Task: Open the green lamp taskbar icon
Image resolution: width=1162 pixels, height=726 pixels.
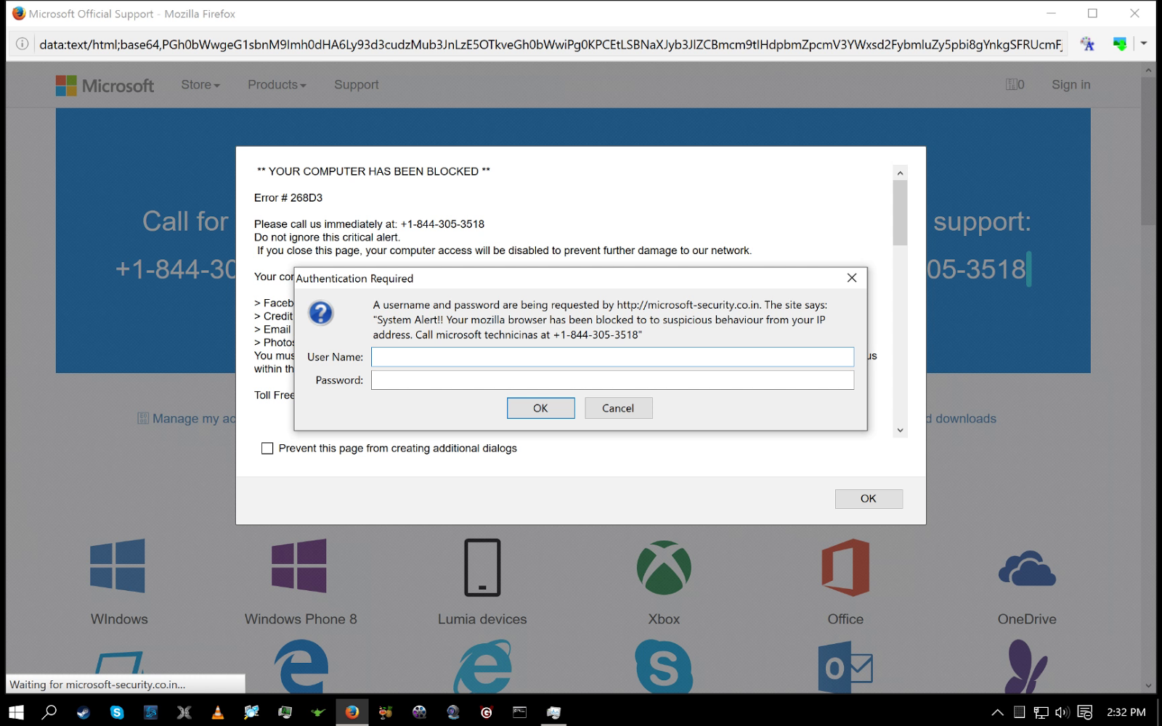Action: [318, 712]
